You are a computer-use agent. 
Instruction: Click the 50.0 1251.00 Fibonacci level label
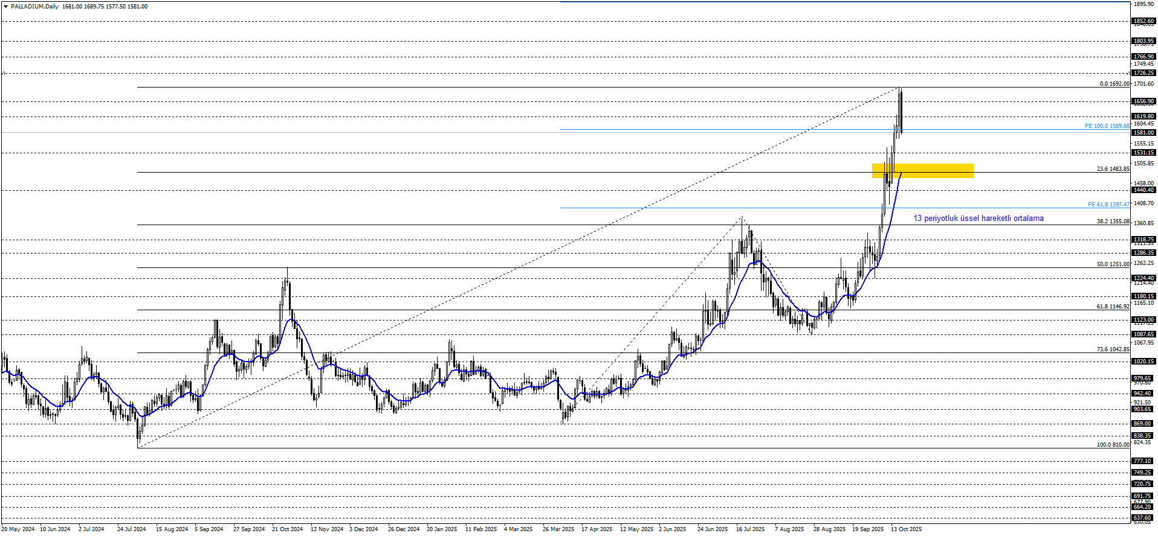(x=1113, y=264)
